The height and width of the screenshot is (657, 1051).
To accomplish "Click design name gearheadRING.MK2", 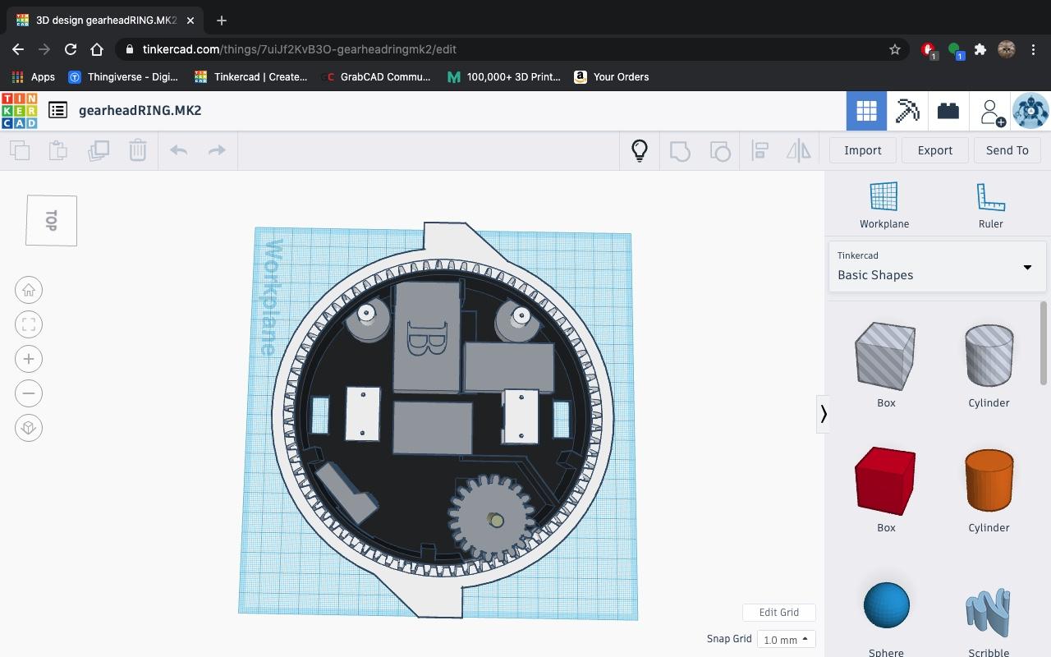I will (x=140, y=110).
